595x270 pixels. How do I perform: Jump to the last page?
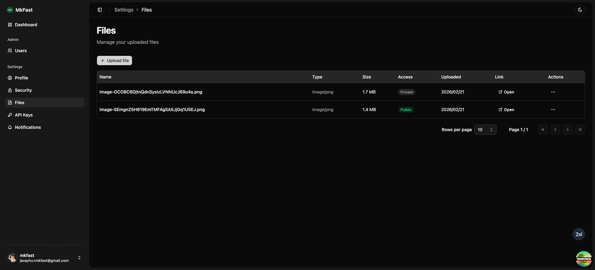[580, 130]
